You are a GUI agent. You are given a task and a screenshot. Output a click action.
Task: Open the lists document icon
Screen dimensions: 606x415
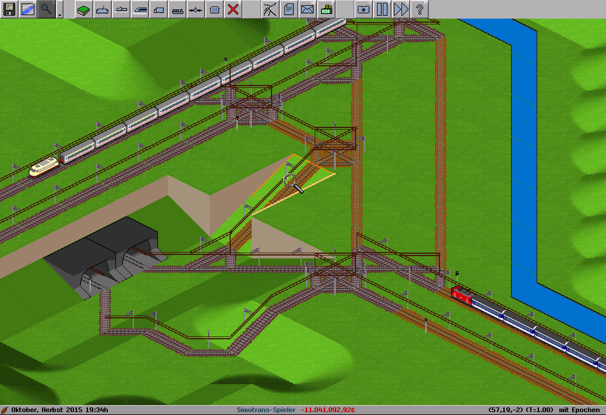pyautogui.click(x=288, y=9)
